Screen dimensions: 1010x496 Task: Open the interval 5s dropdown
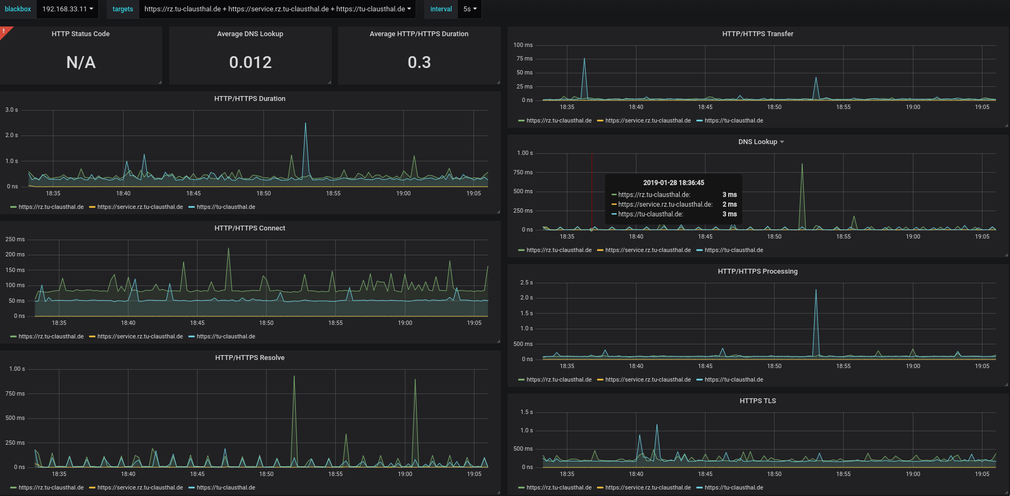coord(470,9)
